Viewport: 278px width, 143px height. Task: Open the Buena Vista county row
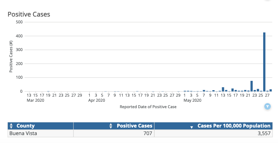[140, 133]
